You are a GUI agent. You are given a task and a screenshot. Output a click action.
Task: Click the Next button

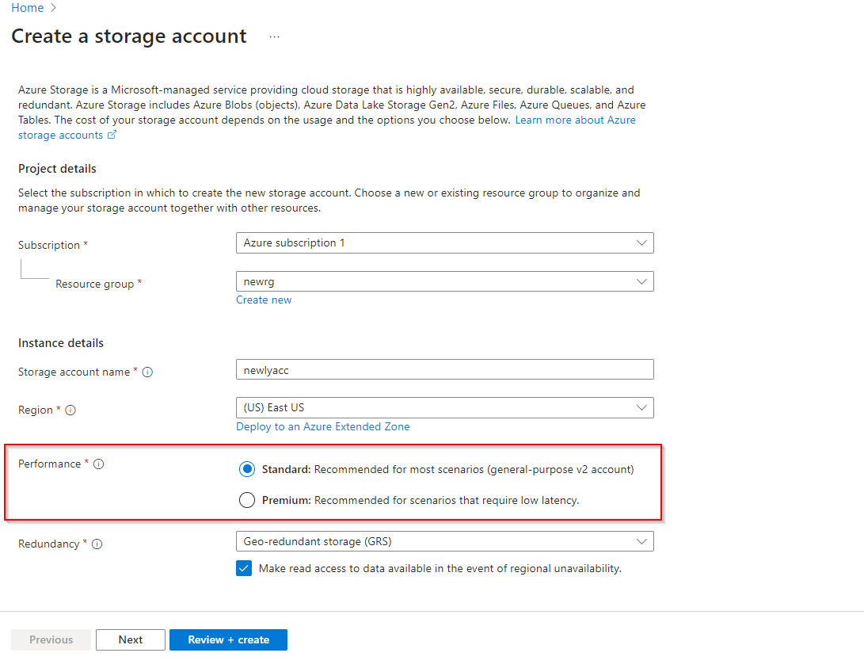coord(131,640)
